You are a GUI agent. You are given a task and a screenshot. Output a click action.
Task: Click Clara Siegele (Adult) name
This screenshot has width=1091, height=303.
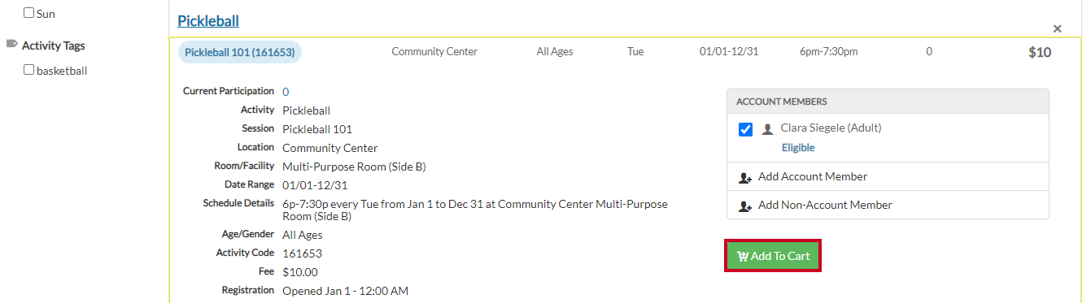point(831,128)
